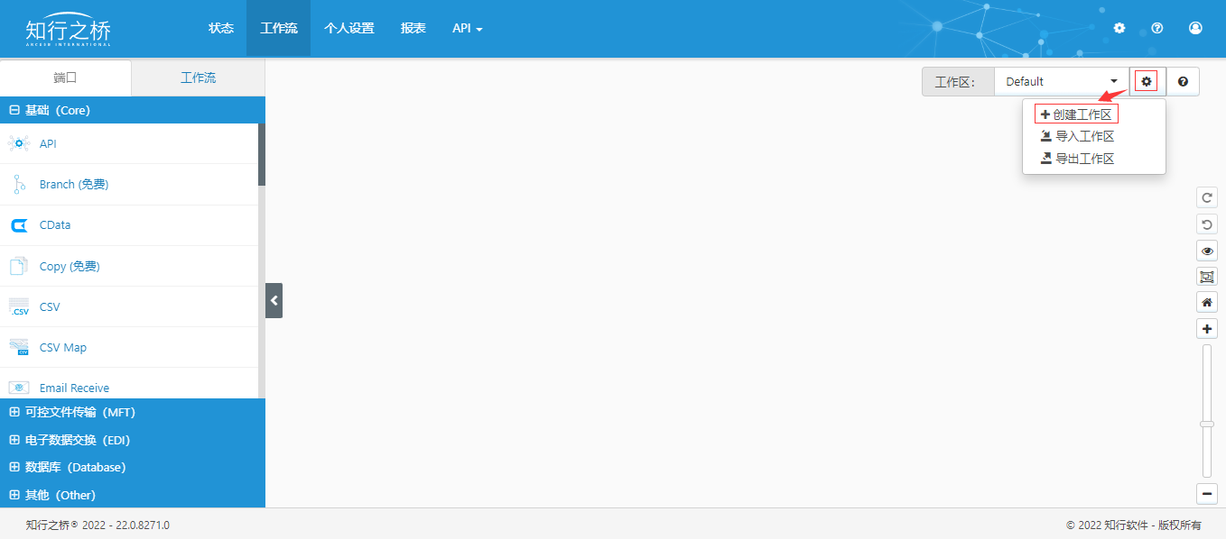Select the Copy connector icon

(19, 266)
